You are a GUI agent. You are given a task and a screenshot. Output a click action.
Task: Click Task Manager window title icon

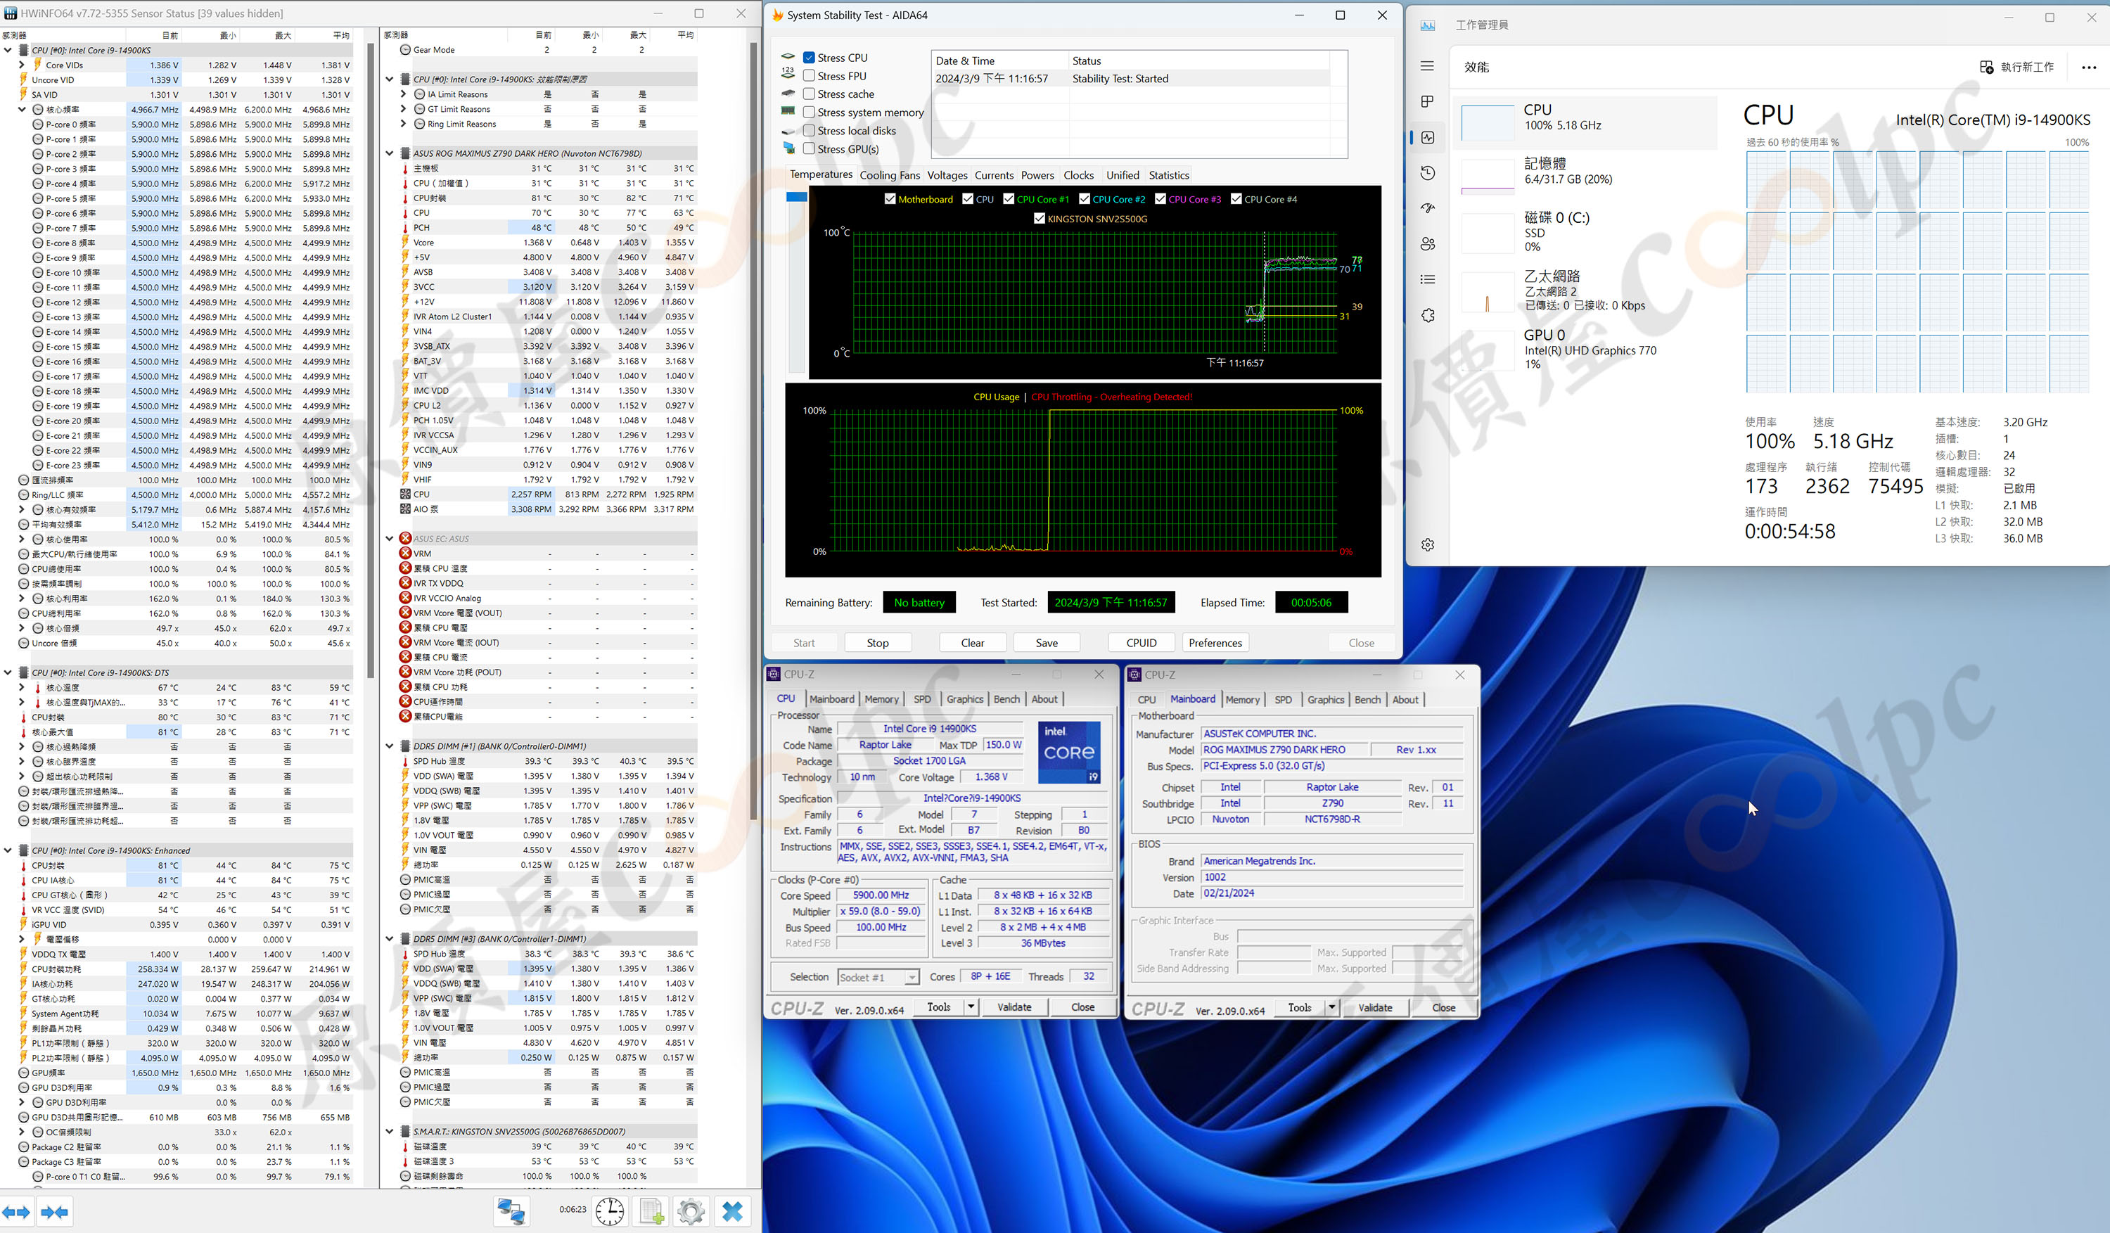[1428, 25]
